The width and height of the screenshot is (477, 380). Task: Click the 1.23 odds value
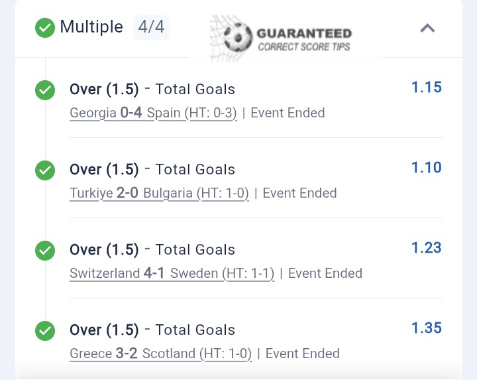click(426, 248)
